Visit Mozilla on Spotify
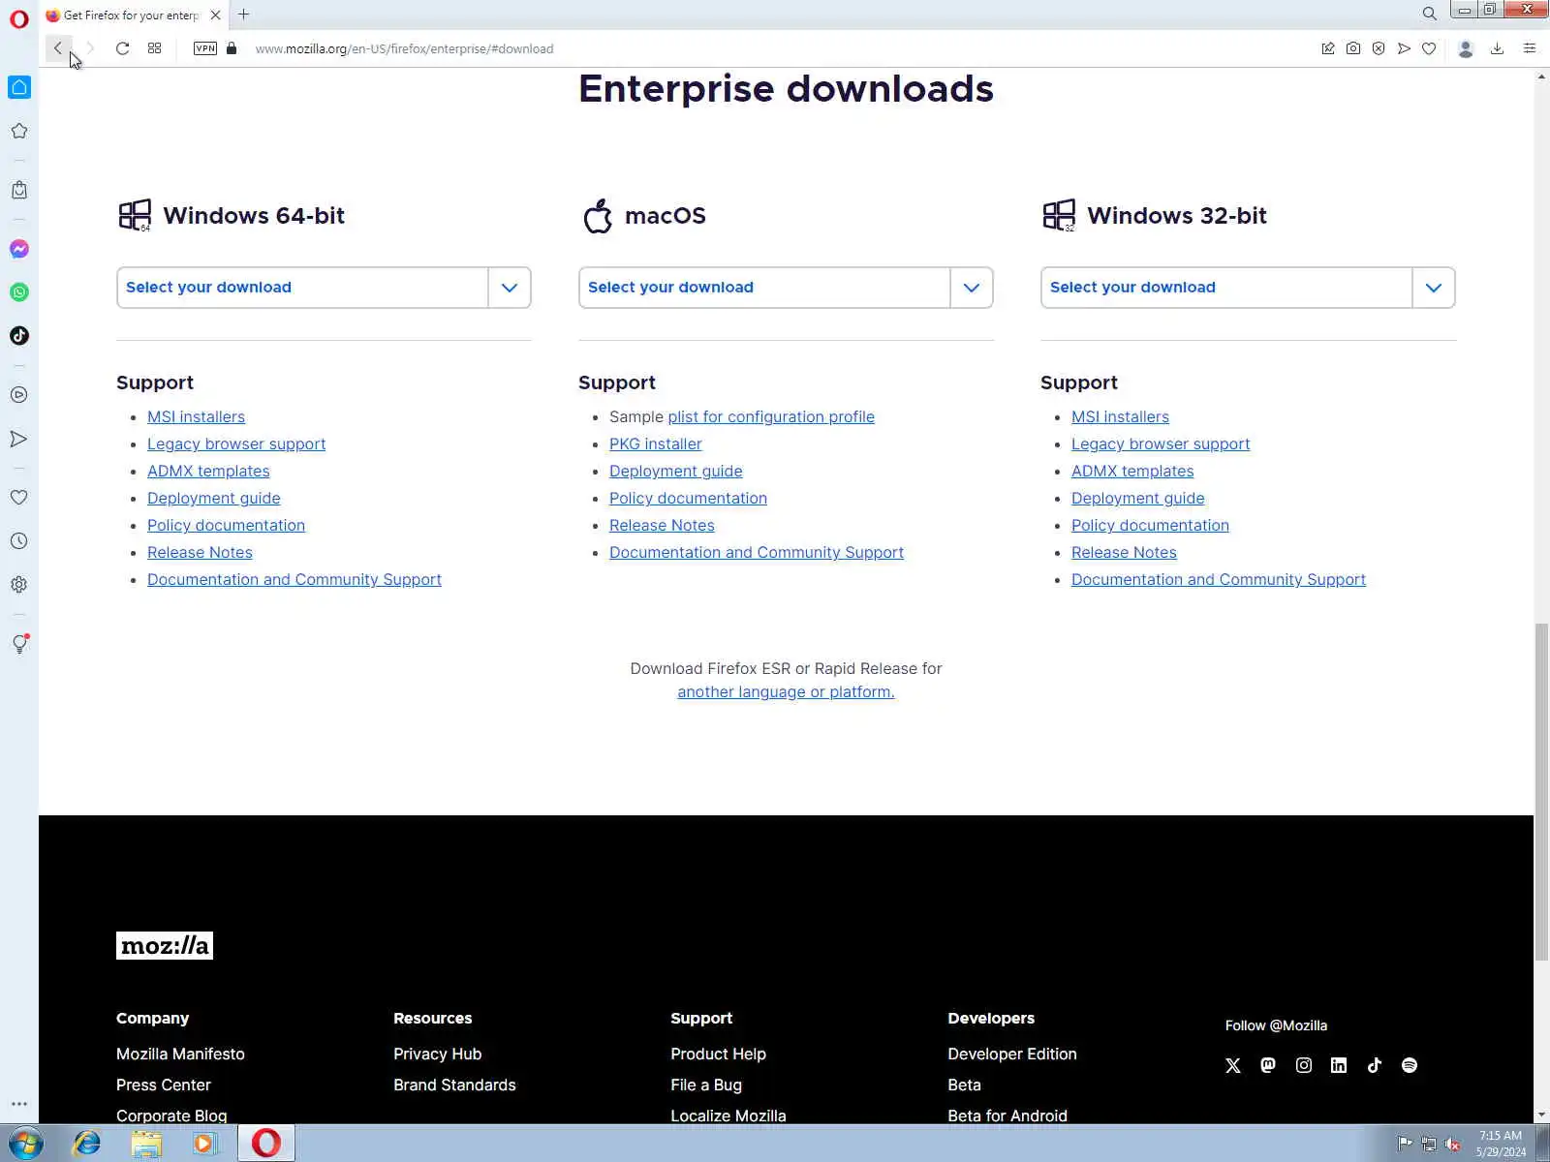1550x1162 pixels. click(x=1410, y=1065)
